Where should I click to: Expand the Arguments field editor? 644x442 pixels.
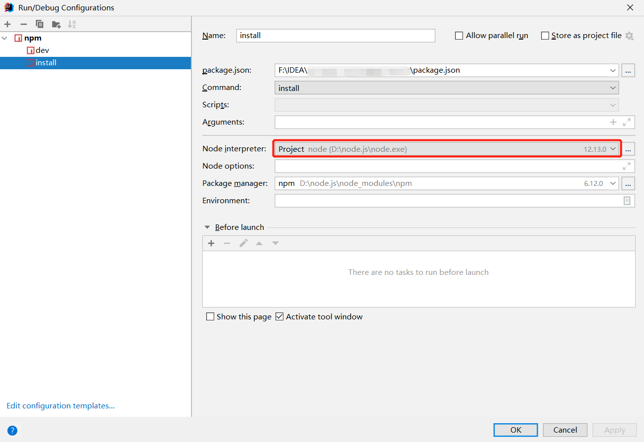pyautogui.click(x=626, y=122)
